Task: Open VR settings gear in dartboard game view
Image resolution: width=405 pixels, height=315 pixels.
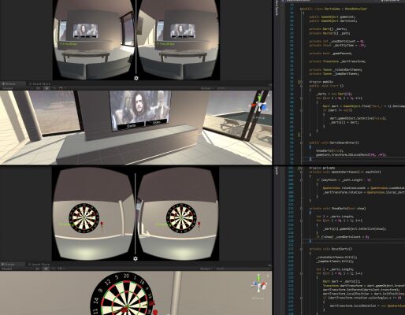Action: pyautogui.click(x=136, y=258)
